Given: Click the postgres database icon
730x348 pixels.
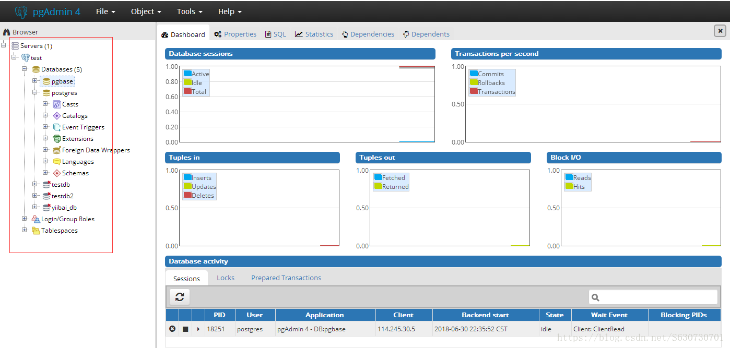Looking at the screenshot, I should [x=46, y=93].
